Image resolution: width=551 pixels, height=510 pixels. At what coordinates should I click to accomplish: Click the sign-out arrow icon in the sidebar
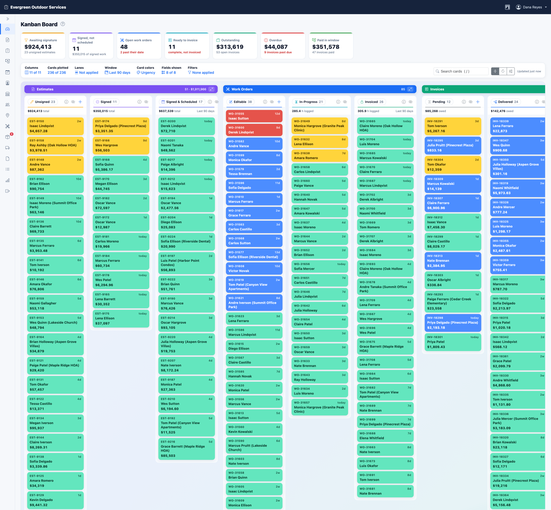[7, 191]
